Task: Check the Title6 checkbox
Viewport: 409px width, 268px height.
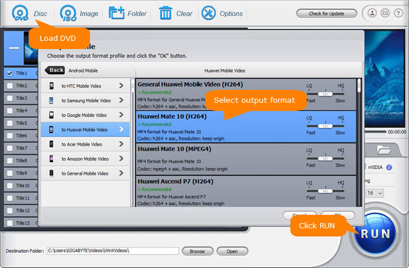Action: tap(10, 136)
